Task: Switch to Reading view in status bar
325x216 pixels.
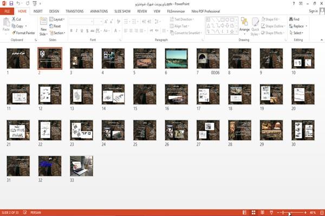Action: pyautogui.click(x=262, y=212)
